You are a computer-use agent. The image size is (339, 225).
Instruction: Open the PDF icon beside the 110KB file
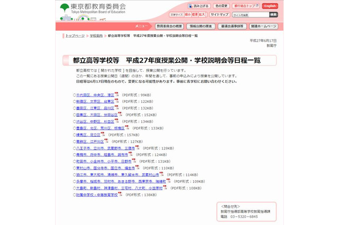point(138,167)
